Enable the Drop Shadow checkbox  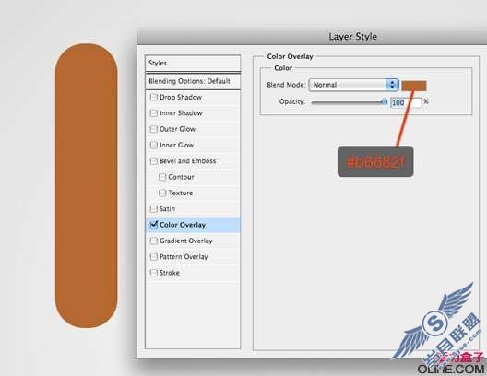tap(154, 98)
